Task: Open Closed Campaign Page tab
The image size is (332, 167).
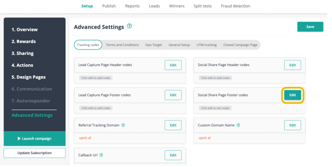Action: (240, 45)
